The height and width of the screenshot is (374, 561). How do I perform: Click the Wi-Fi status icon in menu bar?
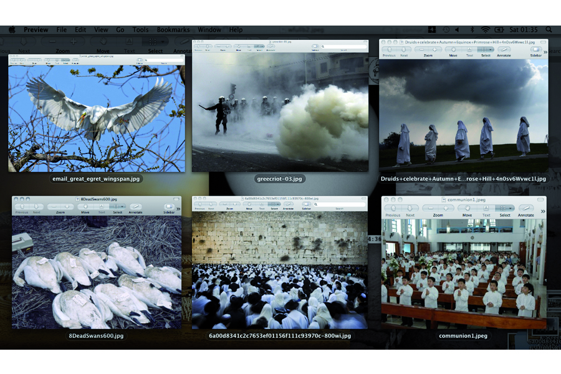485,30
